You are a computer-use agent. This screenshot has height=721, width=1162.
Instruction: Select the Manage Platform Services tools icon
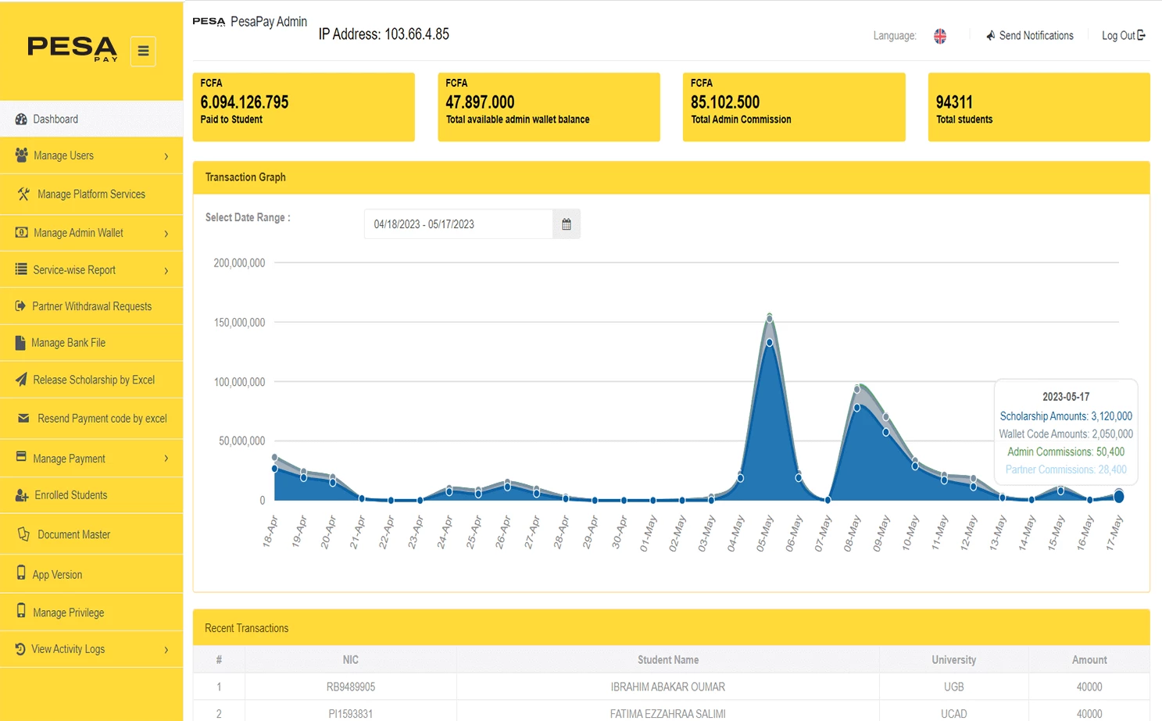23,194
